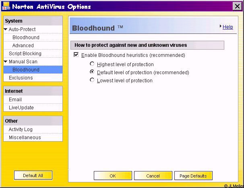This screenshot has height=188, width=244.
Task: Open the Exclusions page
Action: [x=21, y=78]
